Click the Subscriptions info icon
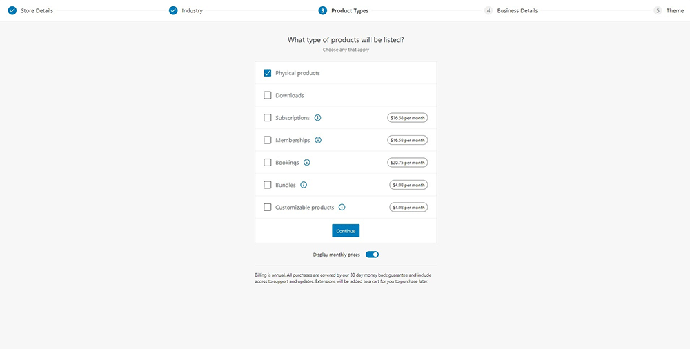Screen dimensions: 690x349 [x=317, y=118]
